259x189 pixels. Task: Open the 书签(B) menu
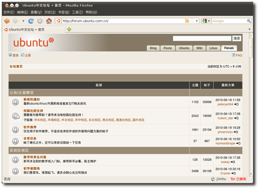[64, 12]
